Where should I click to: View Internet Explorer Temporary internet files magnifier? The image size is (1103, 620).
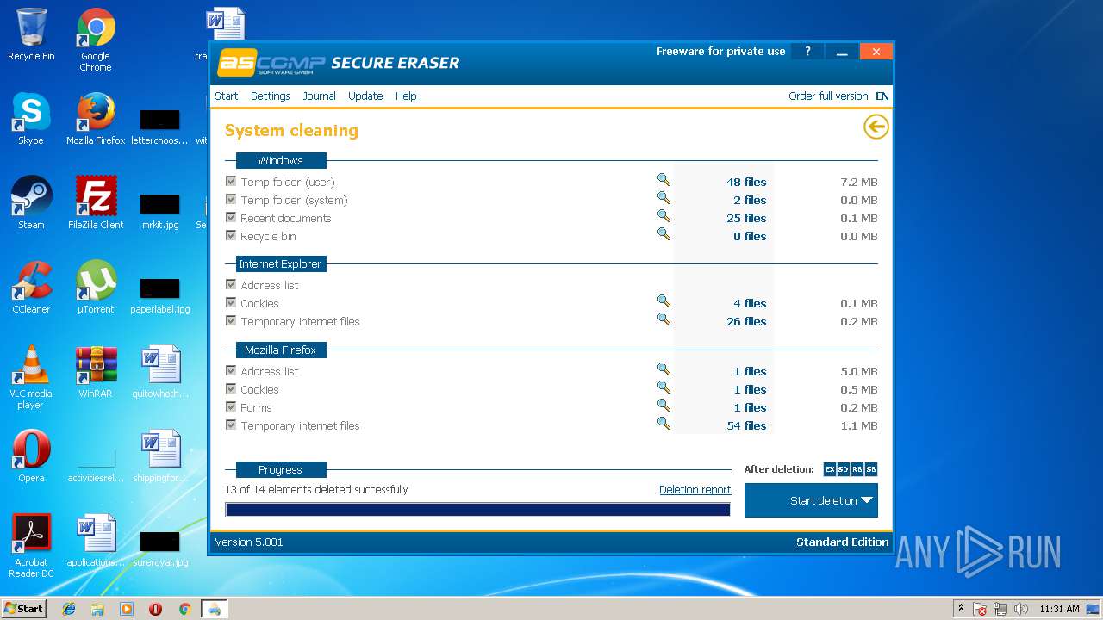[664, 319]
